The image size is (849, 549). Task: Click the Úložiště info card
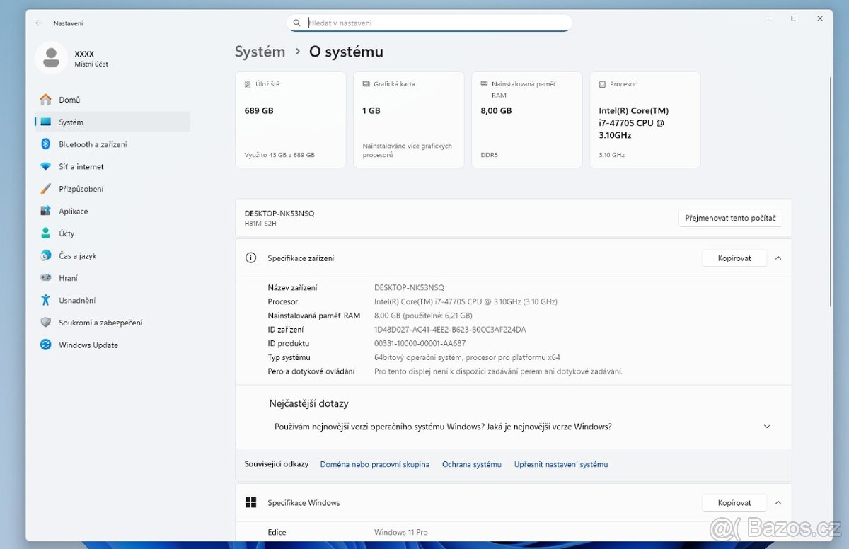tap(290, 119)
